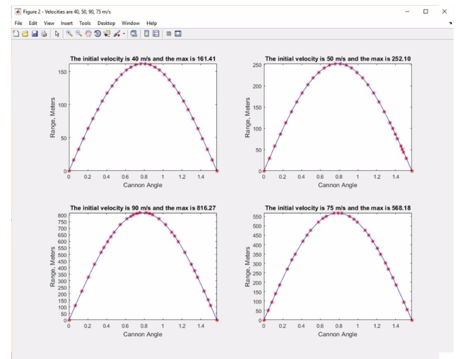Open the Window menu
Image resolution: width=461 pixels, height=359 pixels.
tap(130, 23)
